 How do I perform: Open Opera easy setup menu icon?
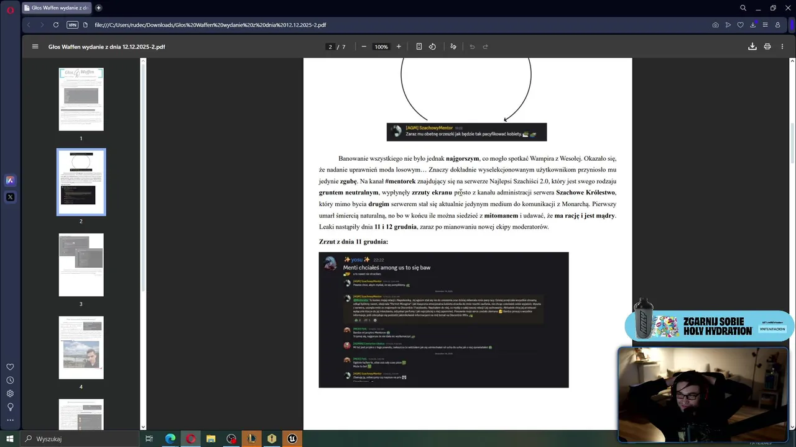[765, 25]
